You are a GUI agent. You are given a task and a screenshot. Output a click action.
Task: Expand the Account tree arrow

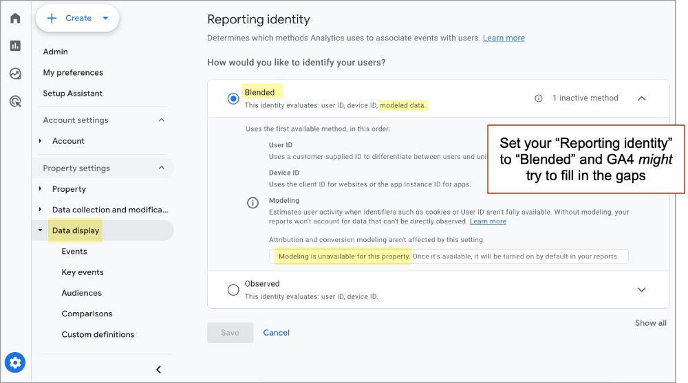41,141
